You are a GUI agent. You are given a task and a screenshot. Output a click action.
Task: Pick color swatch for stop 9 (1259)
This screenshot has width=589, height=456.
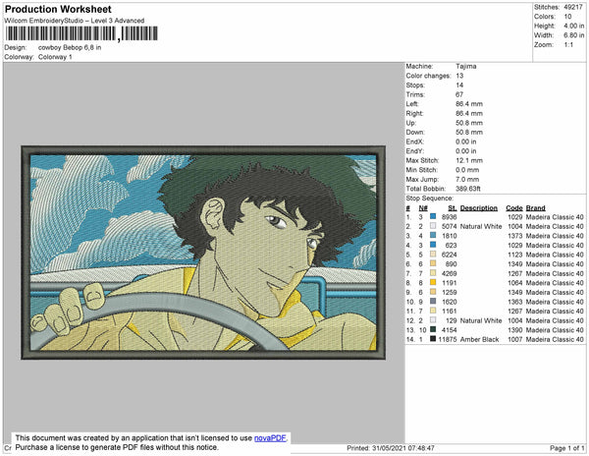coord(433,292)
